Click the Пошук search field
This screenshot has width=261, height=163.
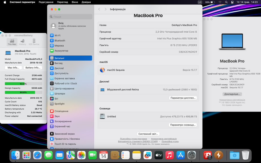tap(70, 17)
